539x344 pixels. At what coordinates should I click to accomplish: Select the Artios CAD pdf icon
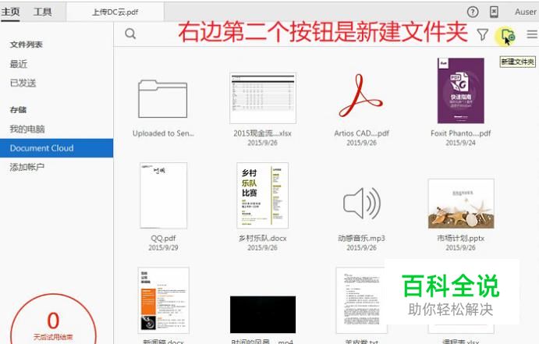(361, 95)
